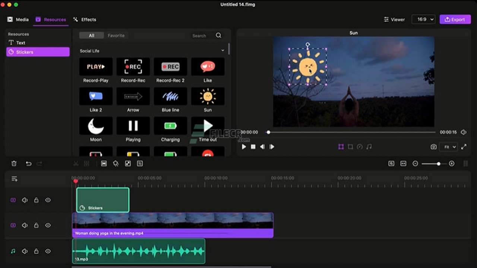Zoom out timeline with minus icon

tap(415, 163)
